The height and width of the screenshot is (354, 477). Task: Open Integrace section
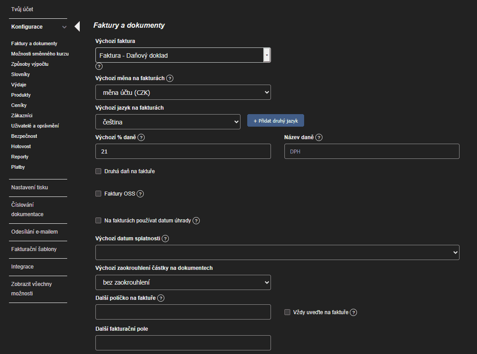[x=22, y=267]
